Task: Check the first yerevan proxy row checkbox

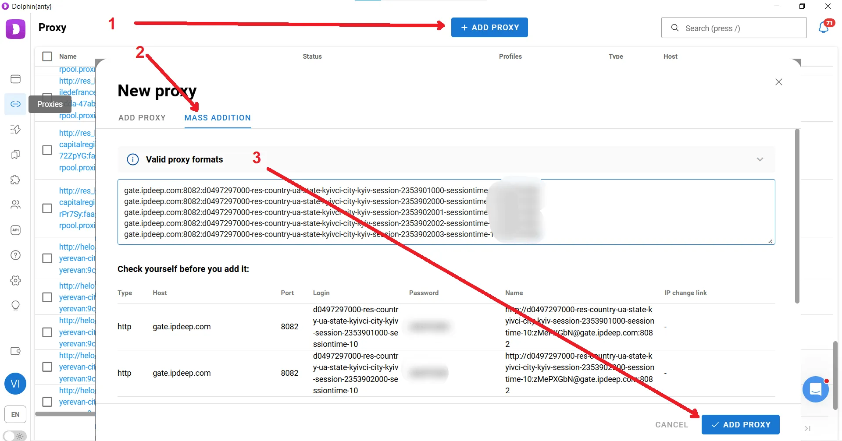Action: point(47,258)
